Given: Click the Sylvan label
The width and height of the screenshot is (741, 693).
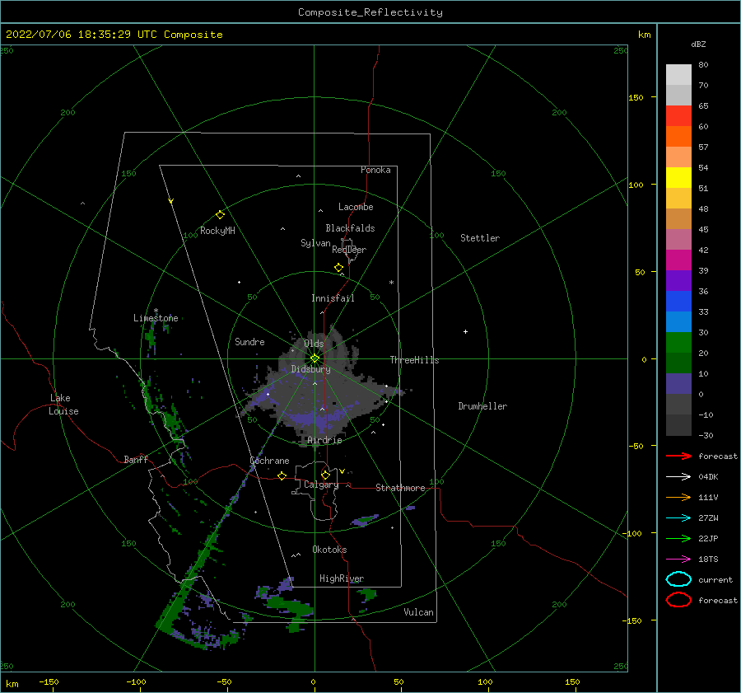Looking at the screenshot, I should (x=315, y=243).
